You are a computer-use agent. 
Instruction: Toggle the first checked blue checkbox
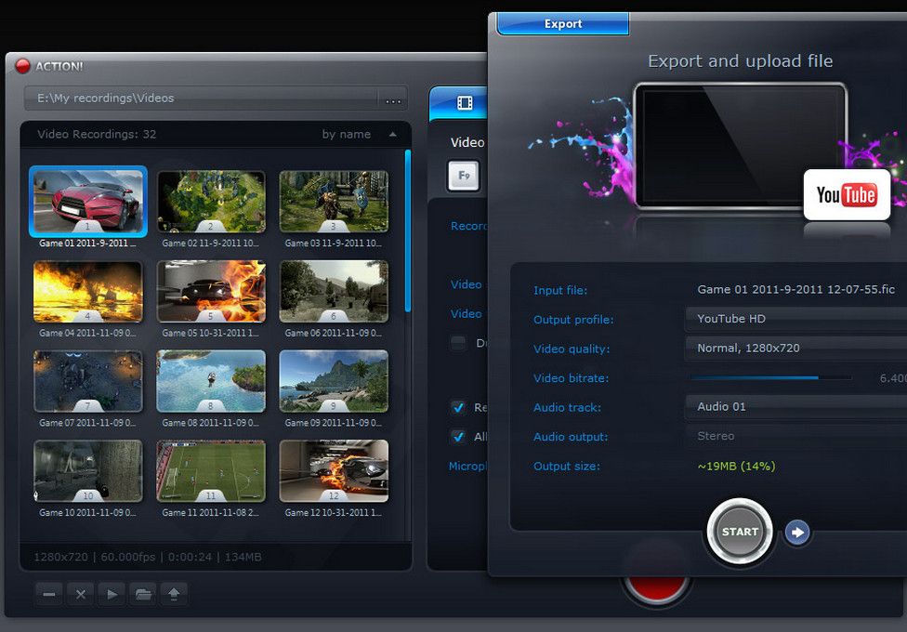click(459, 407)
